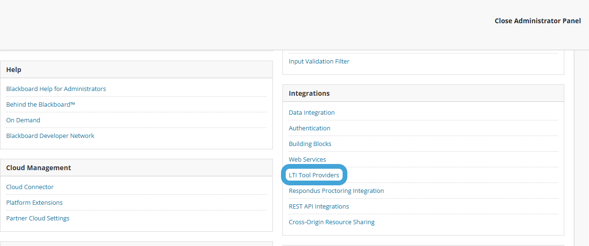Open Data Integration page

tap(312, 112)
